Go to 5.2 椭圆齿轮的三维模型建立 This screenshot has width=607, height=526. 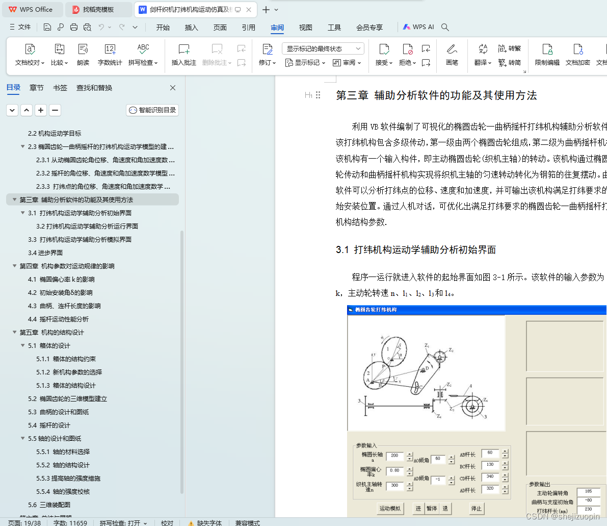(67, 399)
